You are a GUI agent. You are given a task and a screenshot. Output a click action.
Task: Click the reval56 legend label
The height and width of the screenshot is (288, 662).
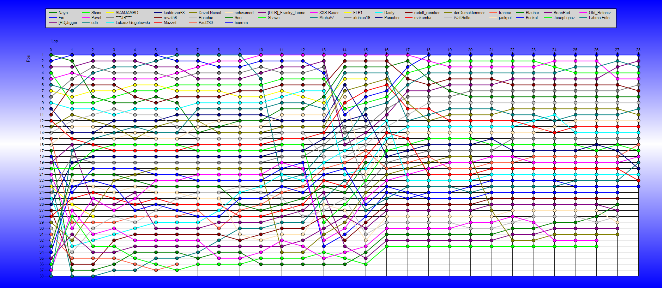coord(170,18)
